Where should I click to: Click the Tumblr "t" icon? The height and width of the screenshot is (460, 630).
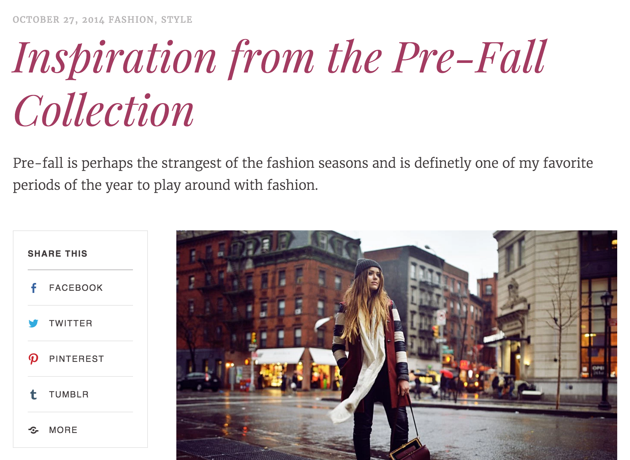33,395
